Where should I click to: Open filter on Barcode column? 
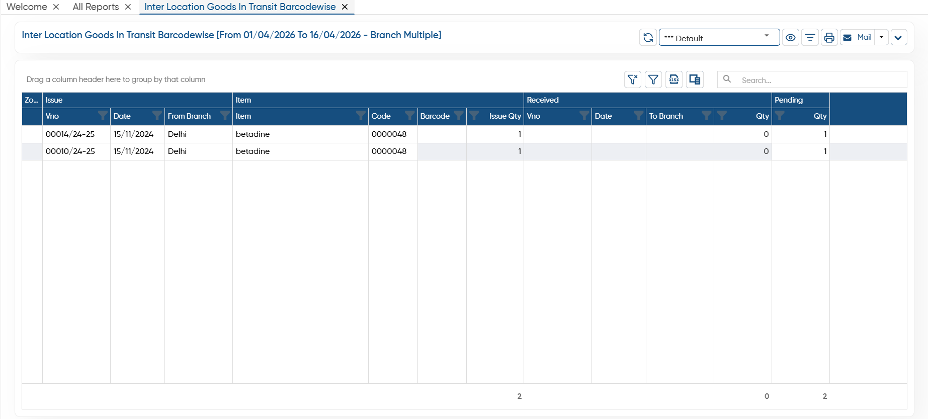coord(459,116)
